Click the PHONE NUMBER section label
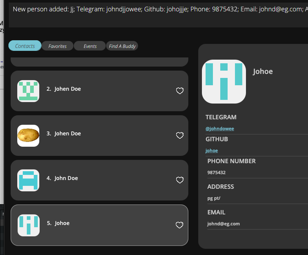The image size is (308, 255). tap(231, 161)
